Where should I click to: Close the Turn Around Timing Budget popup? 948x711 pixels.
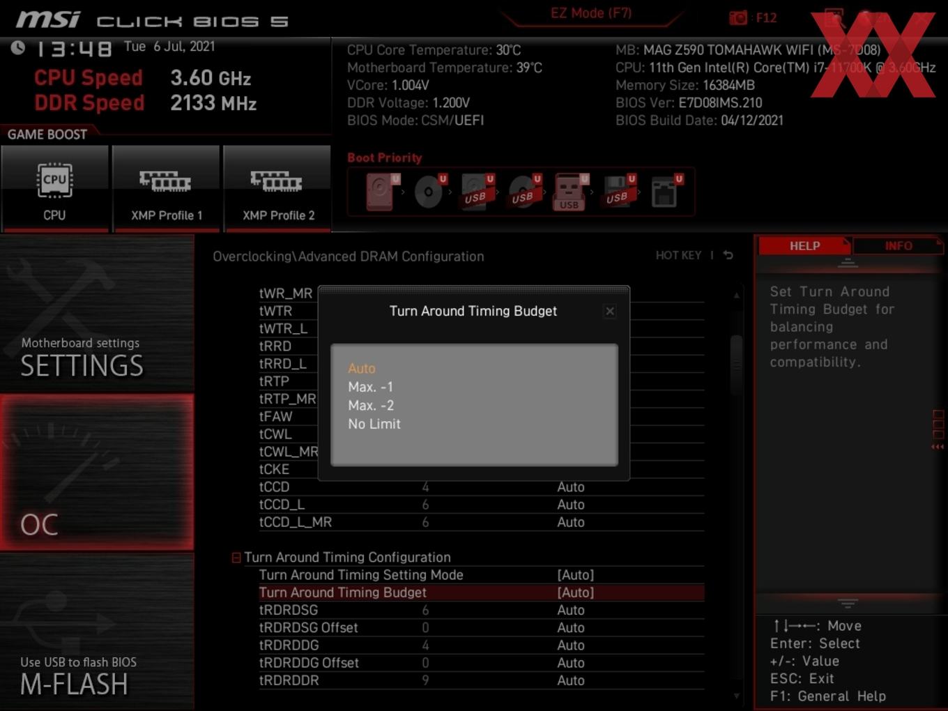pos(610,311)
